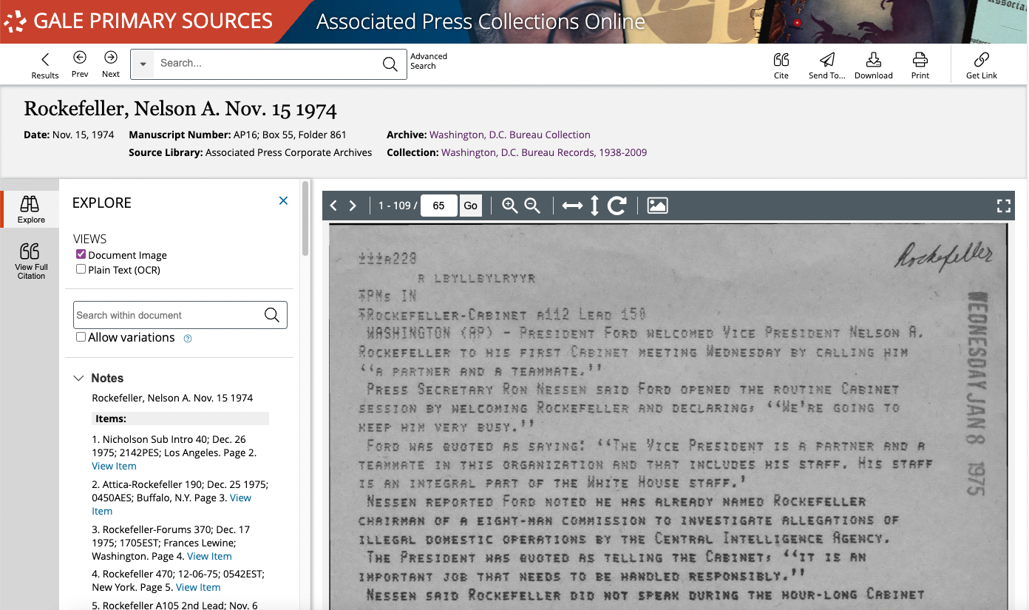Click Associated Press Collections Online title
Image resolution: width=1029 pixels, height=610 pixels.
click(x=480, y=22)
